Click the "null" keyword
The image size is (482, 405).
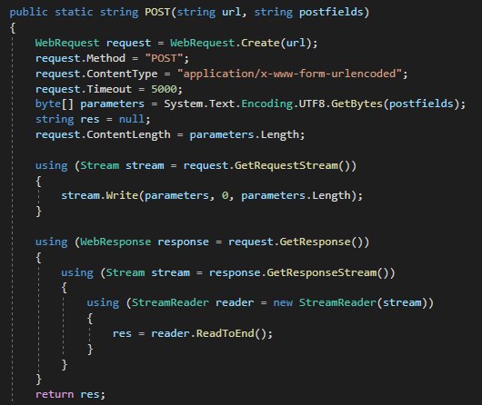coord(132,119)
